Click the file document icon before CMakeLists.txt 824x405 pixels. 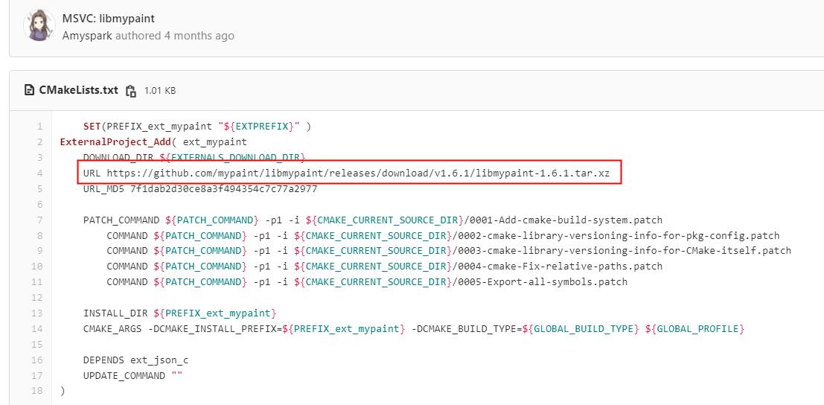tap(30, 90)
